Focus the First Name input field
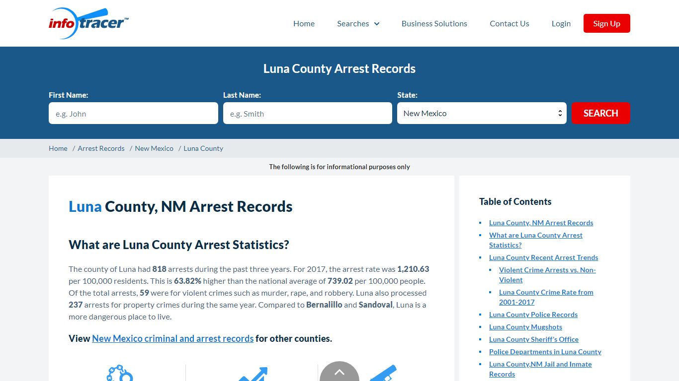The height and width of the screenshot is (381, 679). tap(133, 113)
